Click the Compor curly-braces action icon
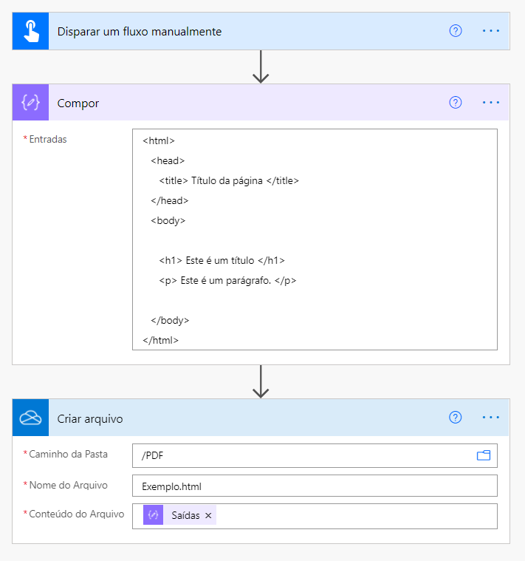 [x=30, y=103]
